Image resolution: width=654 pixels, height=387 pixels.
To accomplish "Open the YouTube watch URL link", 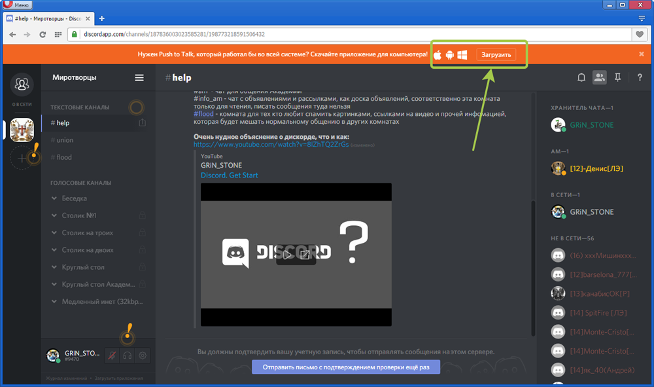I will point(271,145).
